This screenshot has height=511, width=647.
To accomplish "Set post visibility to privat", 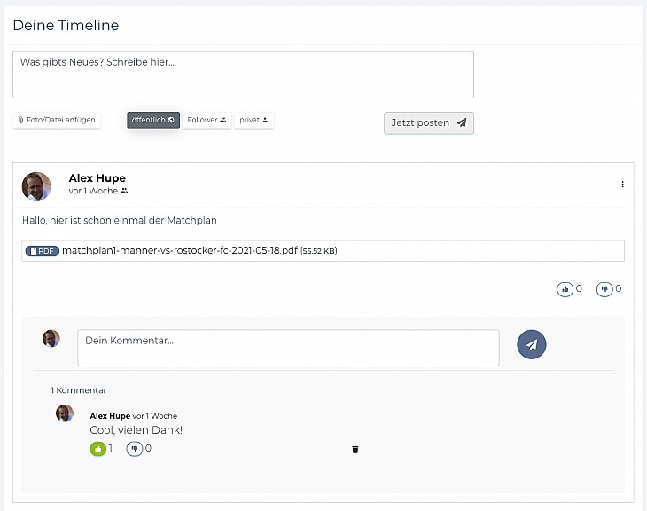I will coord(253,121).
